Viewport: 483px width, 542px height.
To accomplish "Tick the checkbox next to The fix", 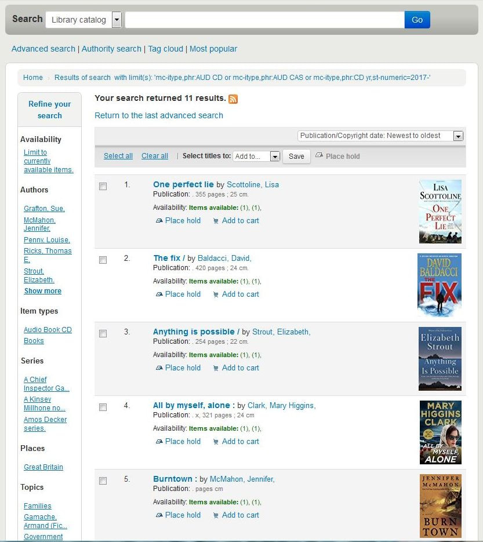I will (x=103, y=260).
